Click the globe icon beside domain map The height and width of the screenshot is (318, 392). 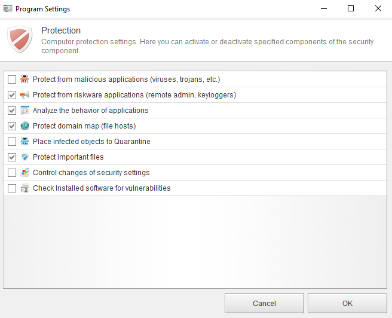coord(24,126)
